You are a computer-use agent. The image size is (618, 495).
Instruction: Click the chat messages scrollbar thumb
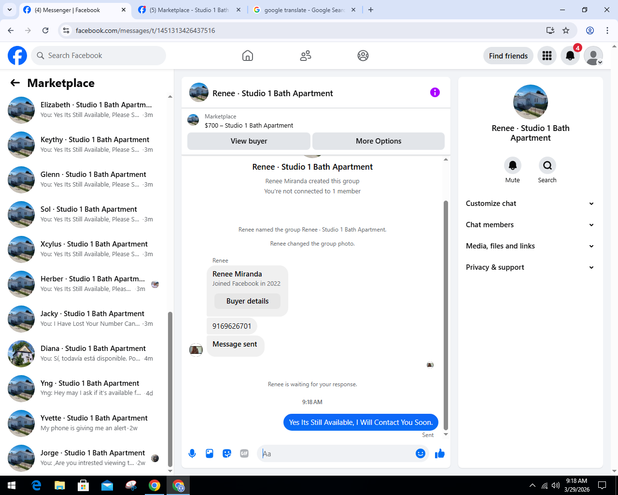pyautogui.click(x=446, y=315)
